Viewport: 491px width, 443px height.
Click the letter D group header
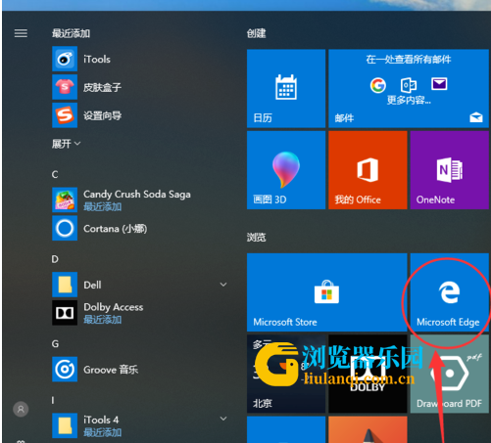[55, 259]
